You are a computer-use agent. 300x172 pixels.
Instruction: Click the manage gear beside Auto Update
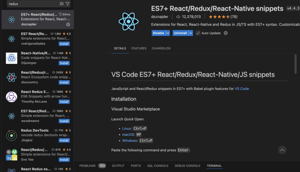point(226,33)
